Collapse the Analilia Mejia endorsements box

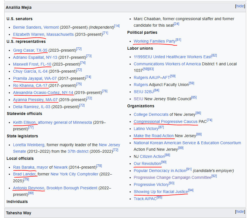pos(240,6)
